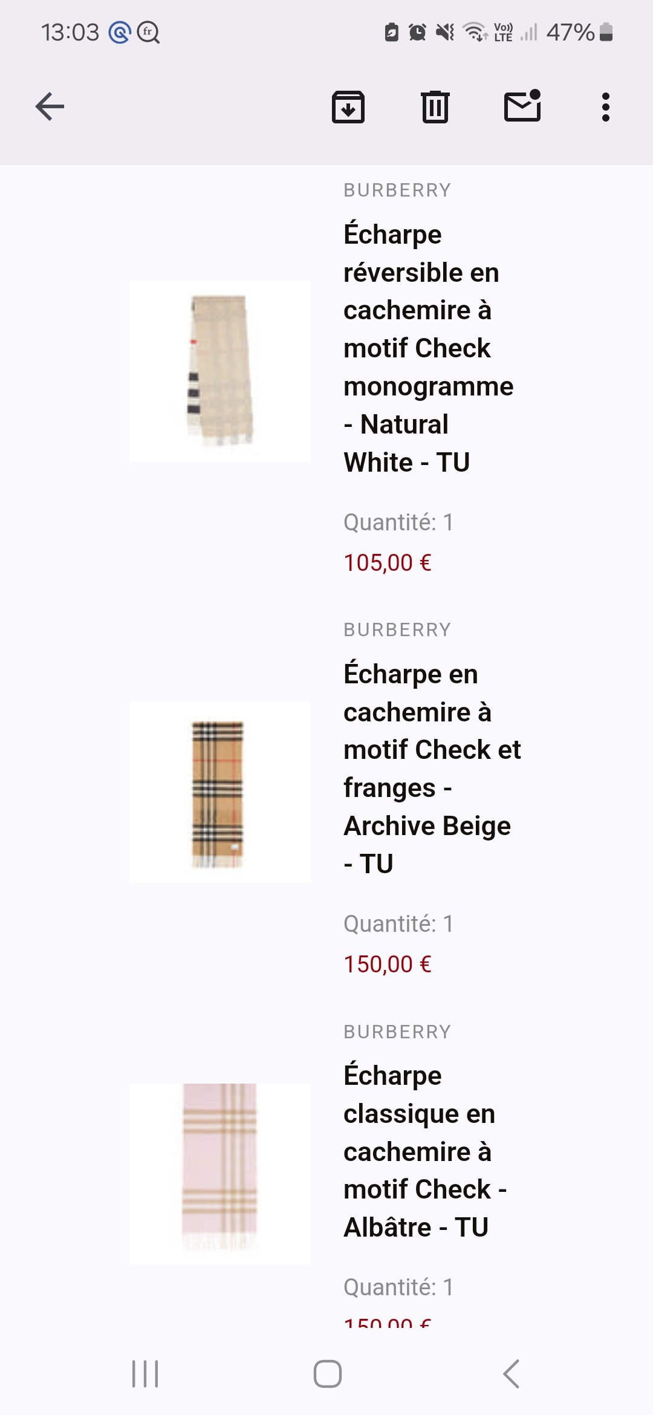Tap the battery icon in status bar
This screenshot has height=1415, width=653.
click(606, 32)
